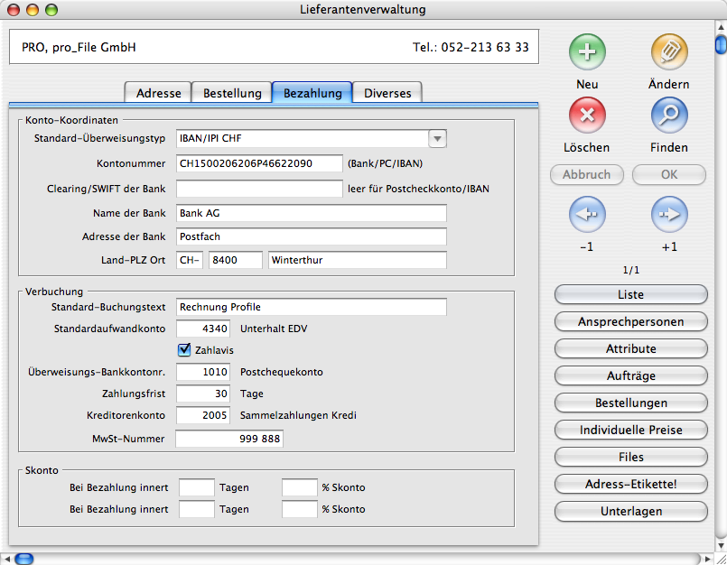
Task: Open the Bestellung tab
Action: click(232, 93)
